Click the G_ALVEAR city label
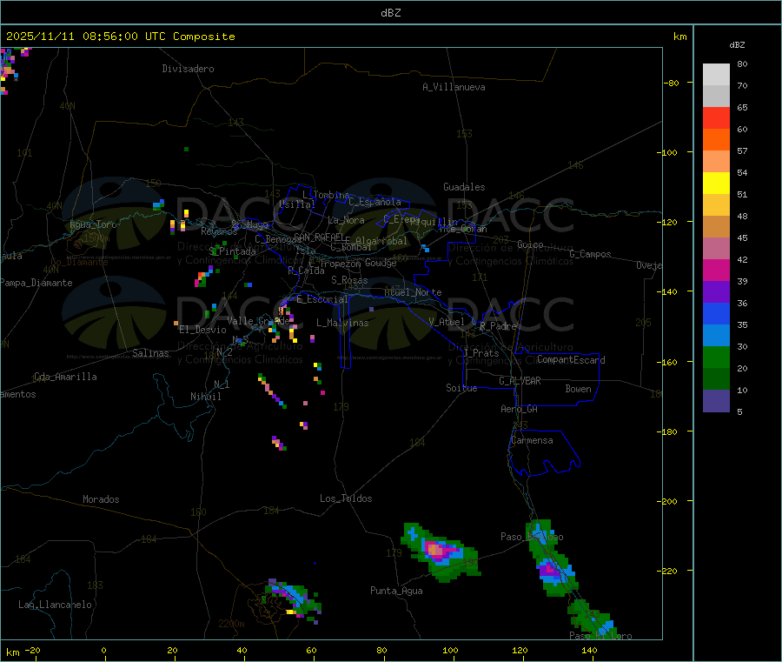 tap(520, 381)
